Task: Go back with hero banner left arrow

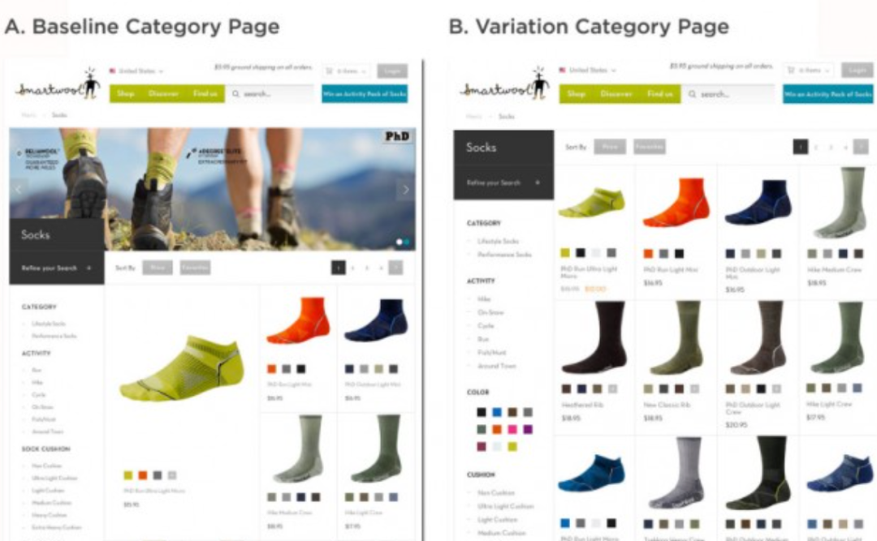Action: (x=19, y=190)
